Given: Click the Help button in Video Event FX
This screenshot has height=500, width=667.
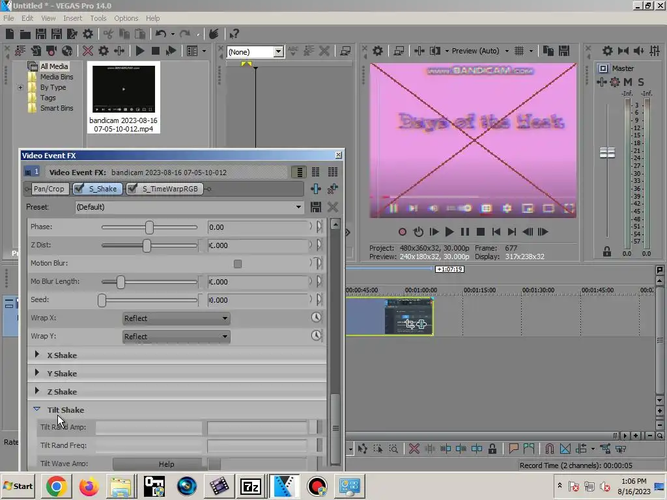Looking at the screenshot, I should (166, 464).
